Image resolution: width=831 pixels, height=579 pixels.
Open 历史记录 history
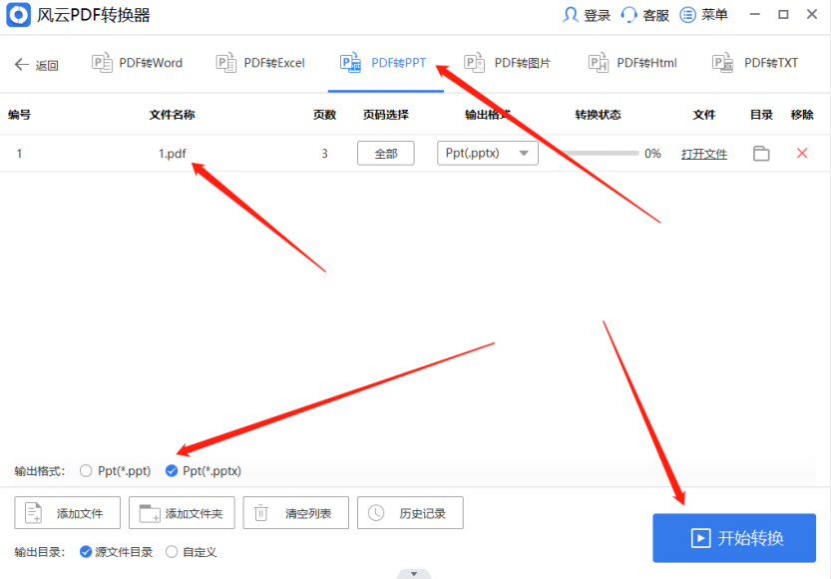point(410,513)
